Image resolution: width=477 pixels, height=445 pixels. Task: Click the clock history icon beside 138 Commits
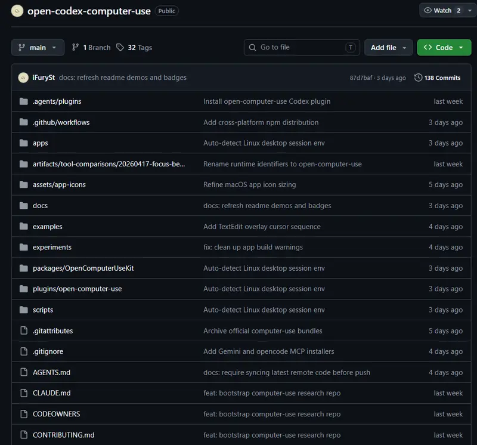pyautogui.click(x=418, y=78)
